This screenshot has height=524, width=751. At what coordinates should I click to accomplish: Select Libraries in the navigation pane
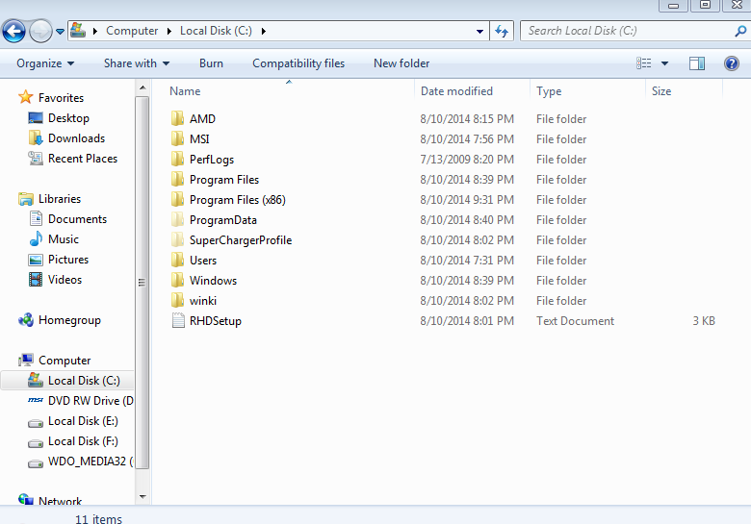60,198
